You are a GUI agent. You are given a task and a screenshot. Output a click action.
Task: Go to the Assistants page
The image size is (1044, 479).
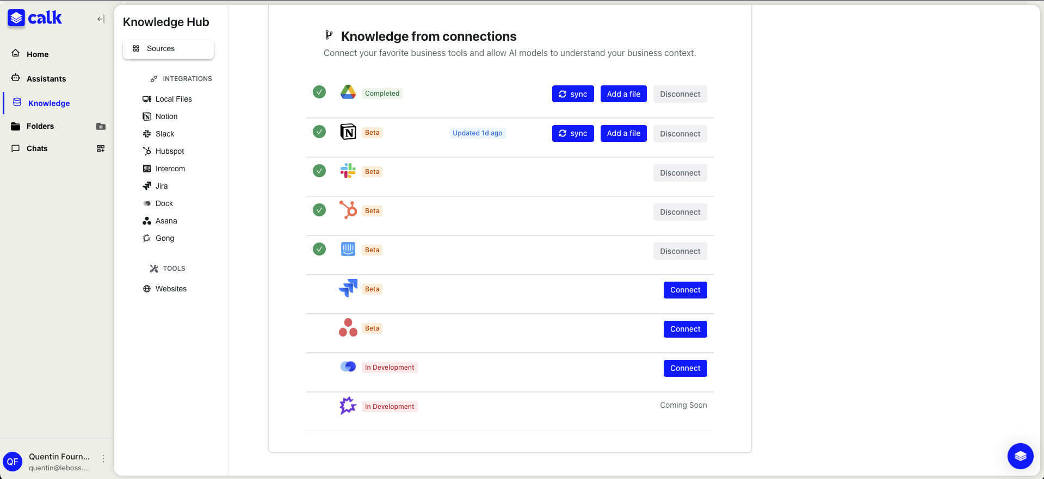pos(46,79)
